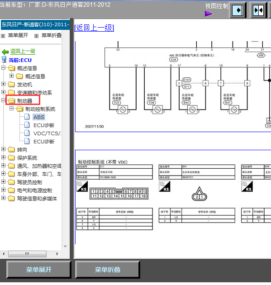Screen dimensions: 271x285
Task: Click 菜单折叠 text at sidebar top
Action: pyautogui.click(x=52, y=35)
